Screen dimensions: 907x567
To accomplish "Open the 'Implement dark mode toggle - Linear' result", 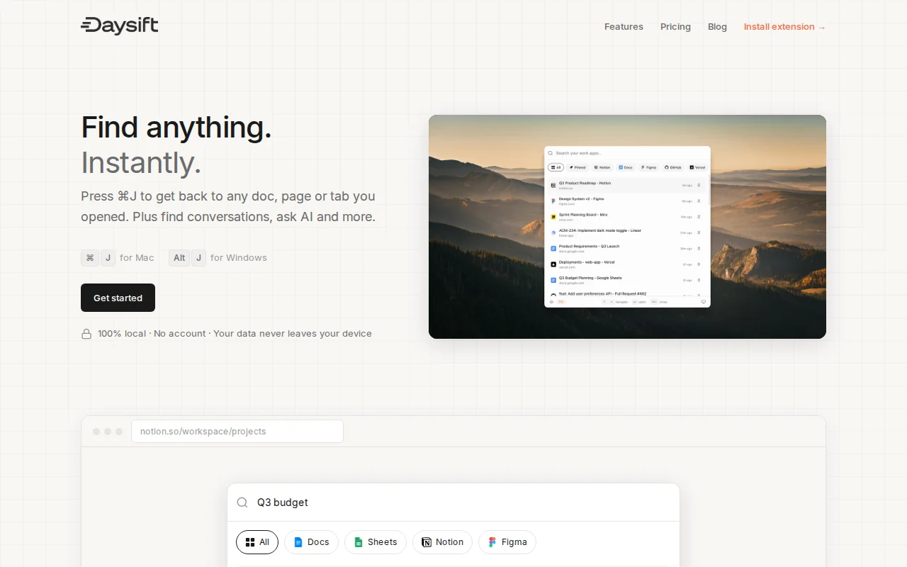I will point(626,232).
